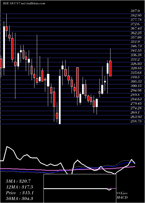Click the 269.1 price axis label
The height and width of the screenshot is (203, 145).
coord(135,113)
